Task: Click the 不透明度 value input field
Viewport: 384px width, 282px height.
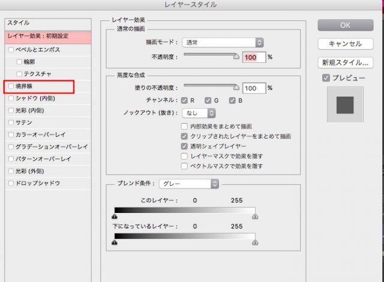Action: pyautogui.click(x=253, y=57)
